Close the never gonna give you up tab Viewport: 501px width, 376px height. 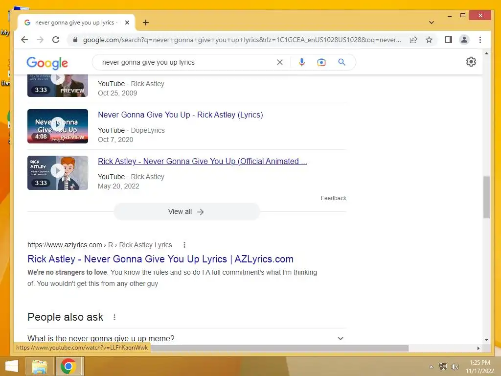click(127, 23)
